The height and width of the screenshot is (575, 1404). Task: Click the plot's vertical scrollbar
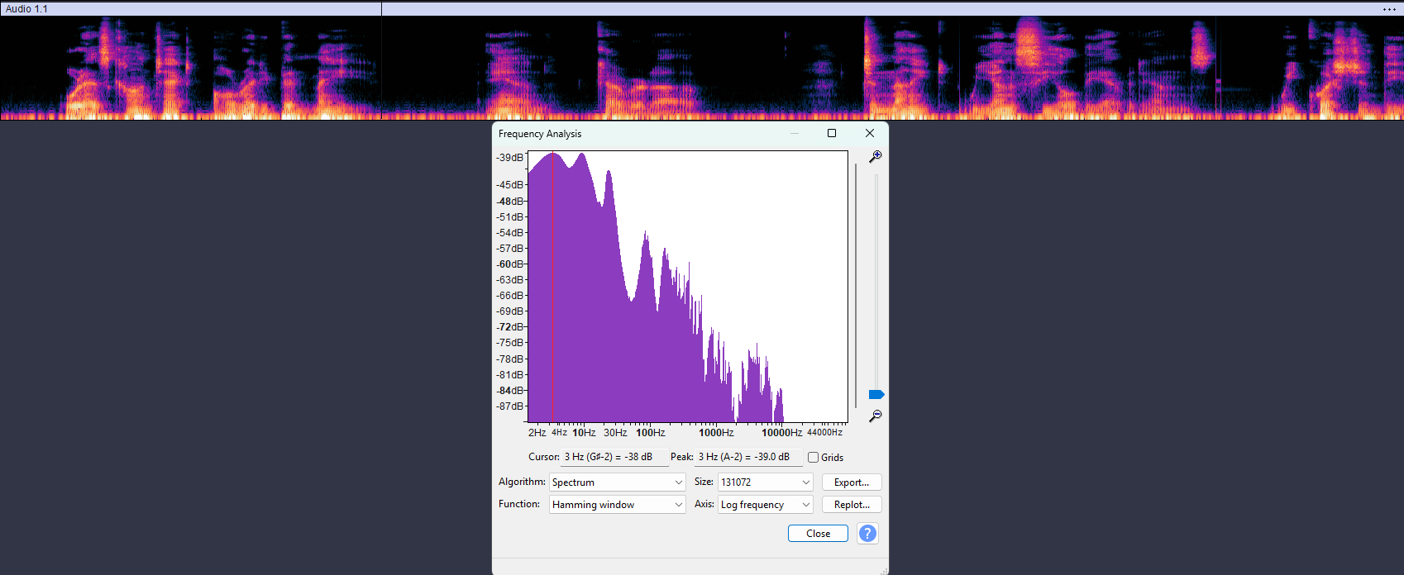(856, 285)
